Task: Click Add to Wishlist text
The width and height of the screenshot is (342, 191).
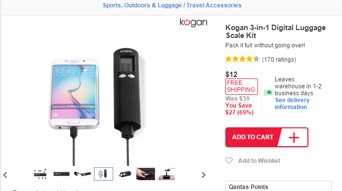Action: (x=259, y=161)
